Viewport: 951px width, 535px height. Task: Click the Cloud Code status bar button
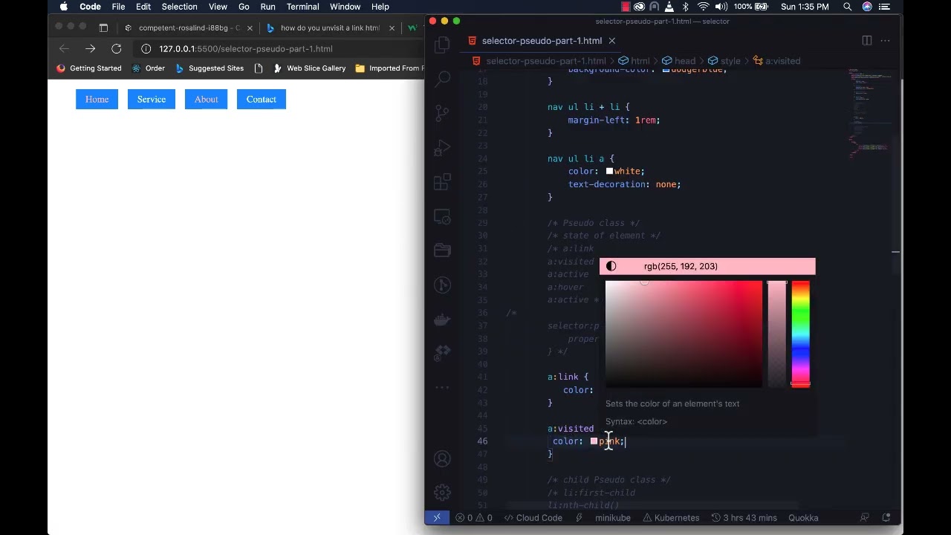click(x=533, y=518)
